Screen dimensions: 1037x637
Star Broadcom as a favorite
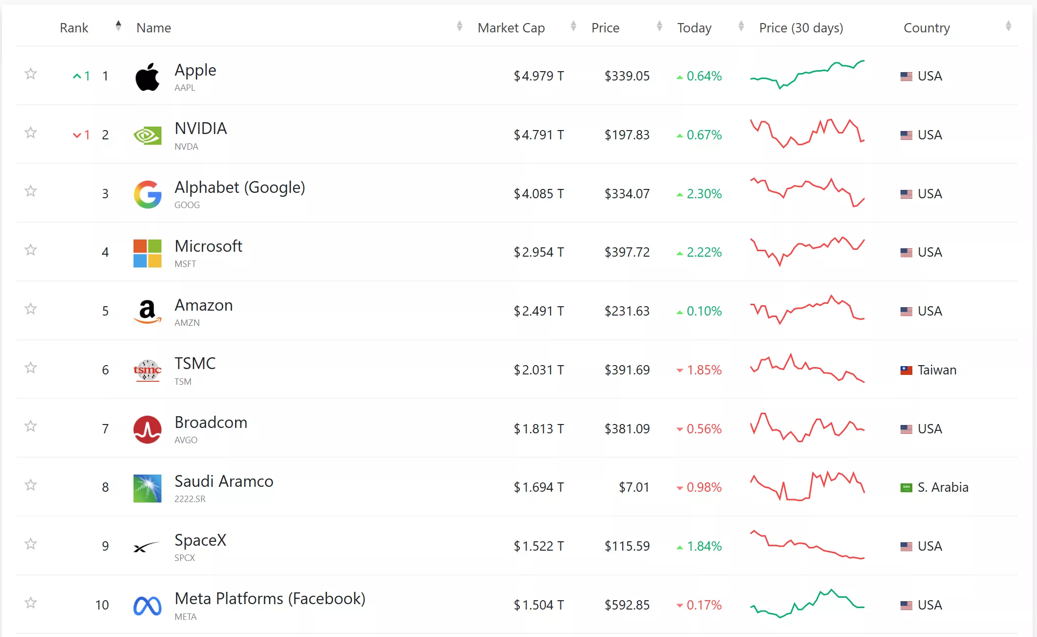(x=31, y=426)
